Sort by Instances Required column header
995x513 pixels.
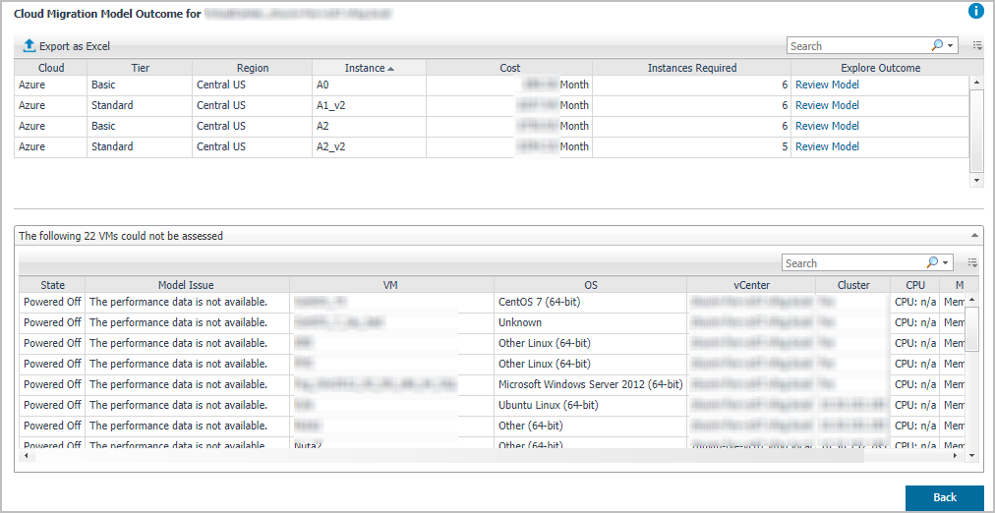click(691, 68)
